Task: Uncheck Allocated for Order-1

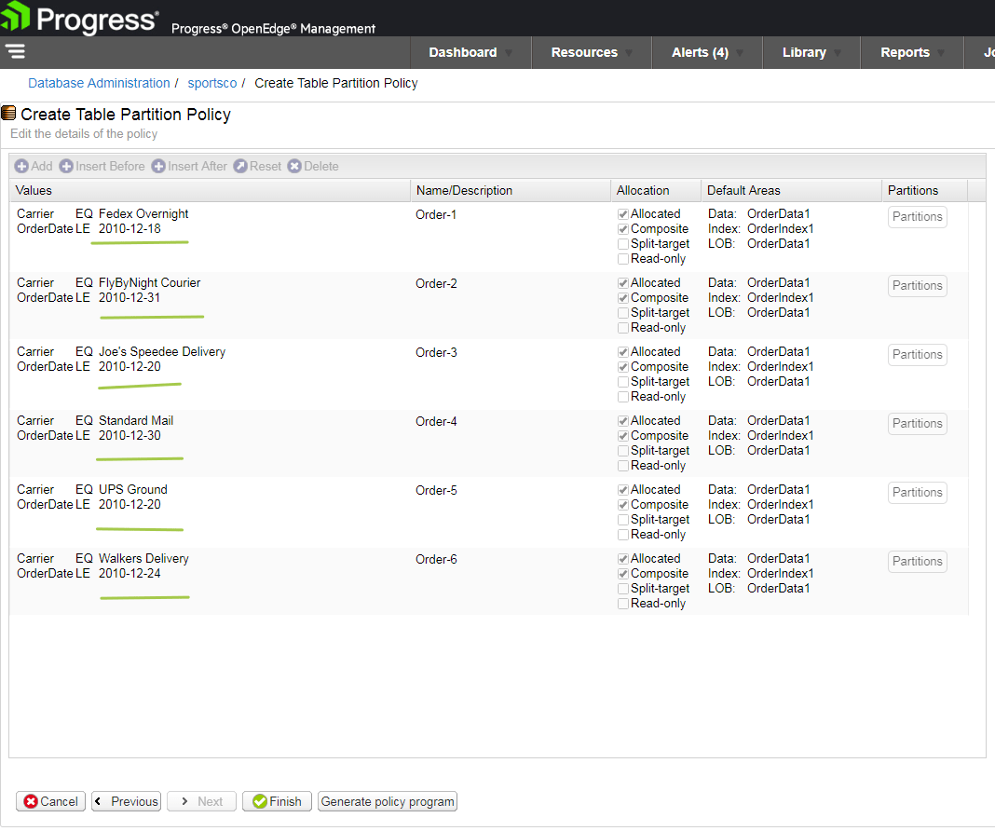Action: point(623,214)
